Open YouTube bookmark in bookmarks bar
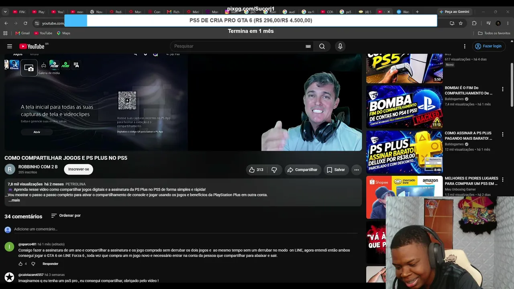Viewport: 514px width, 289px height. tap(43, 33)
